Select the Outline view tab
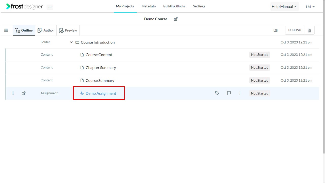 point(24,30)
